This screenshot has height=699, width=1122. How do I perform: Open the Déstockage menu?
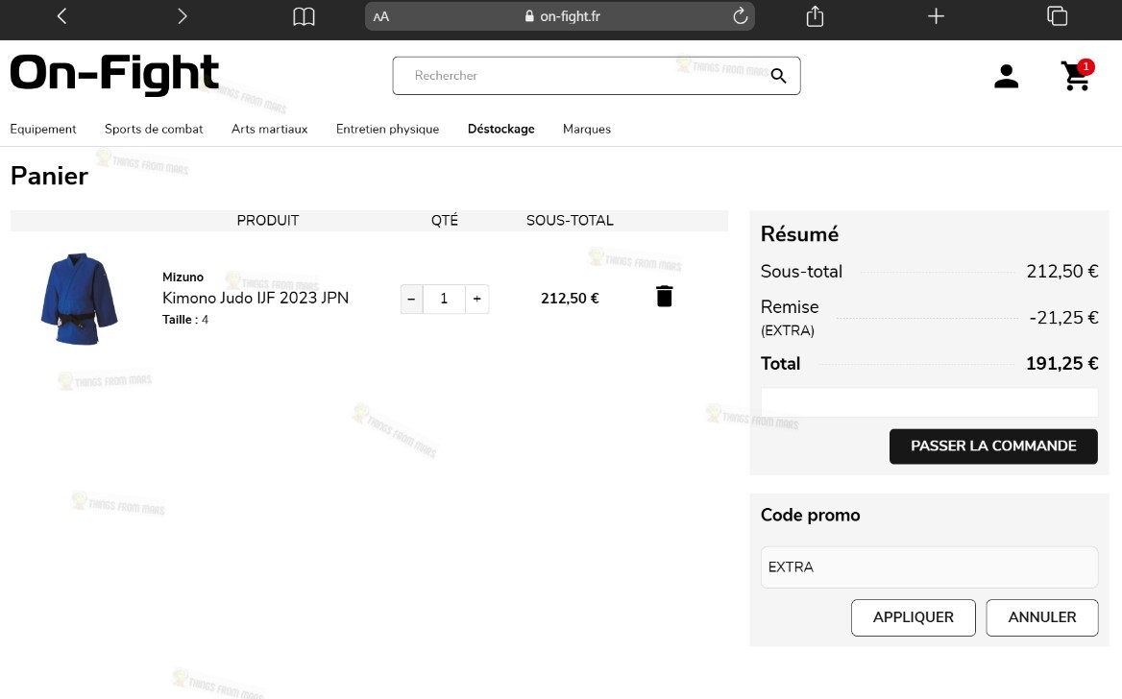click(500, 129)
